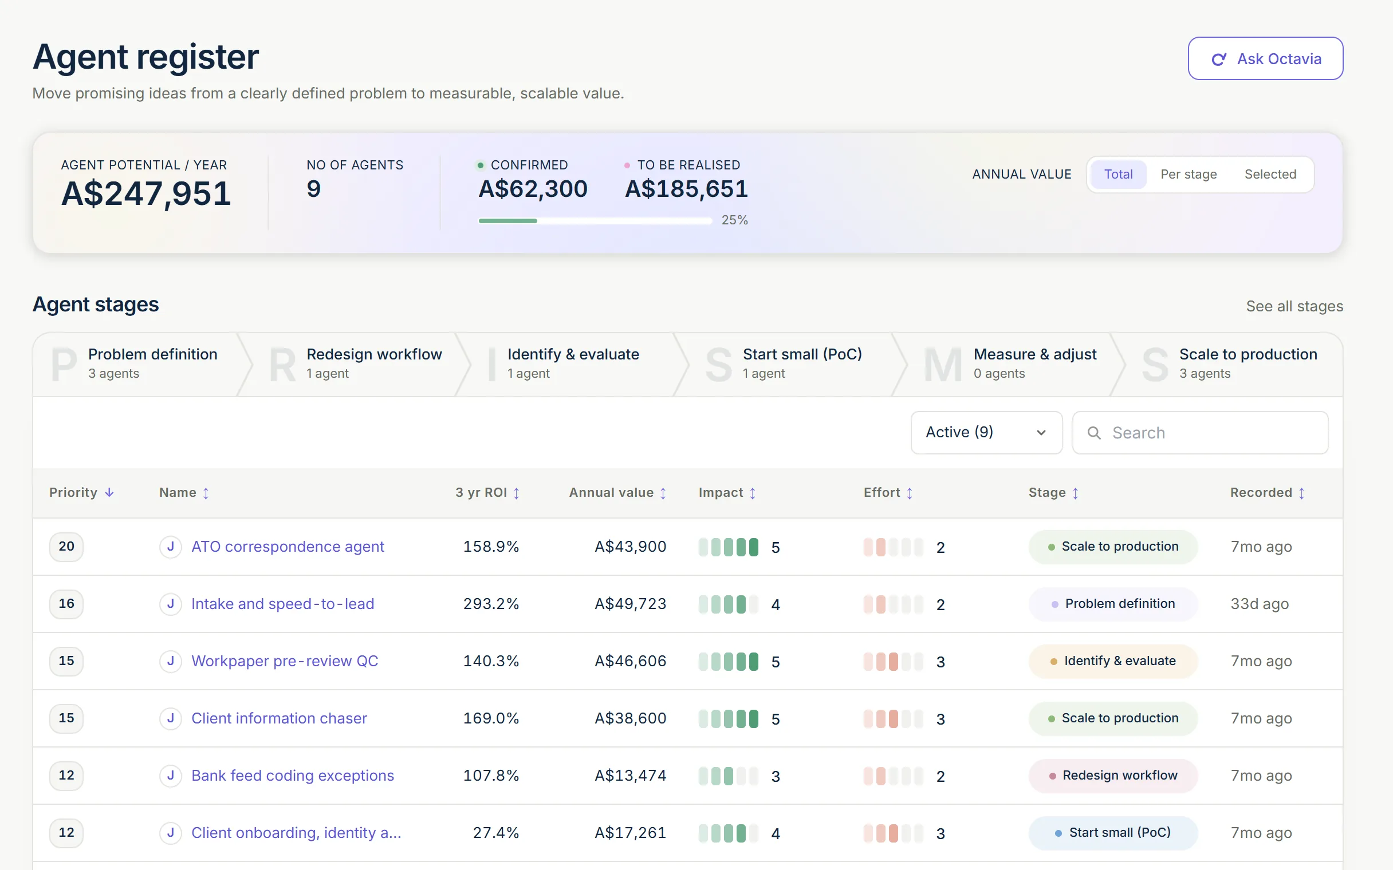Open the ATO correspondence agent link
Viewport: 1393px width, 870px height.
click(287, 547)
